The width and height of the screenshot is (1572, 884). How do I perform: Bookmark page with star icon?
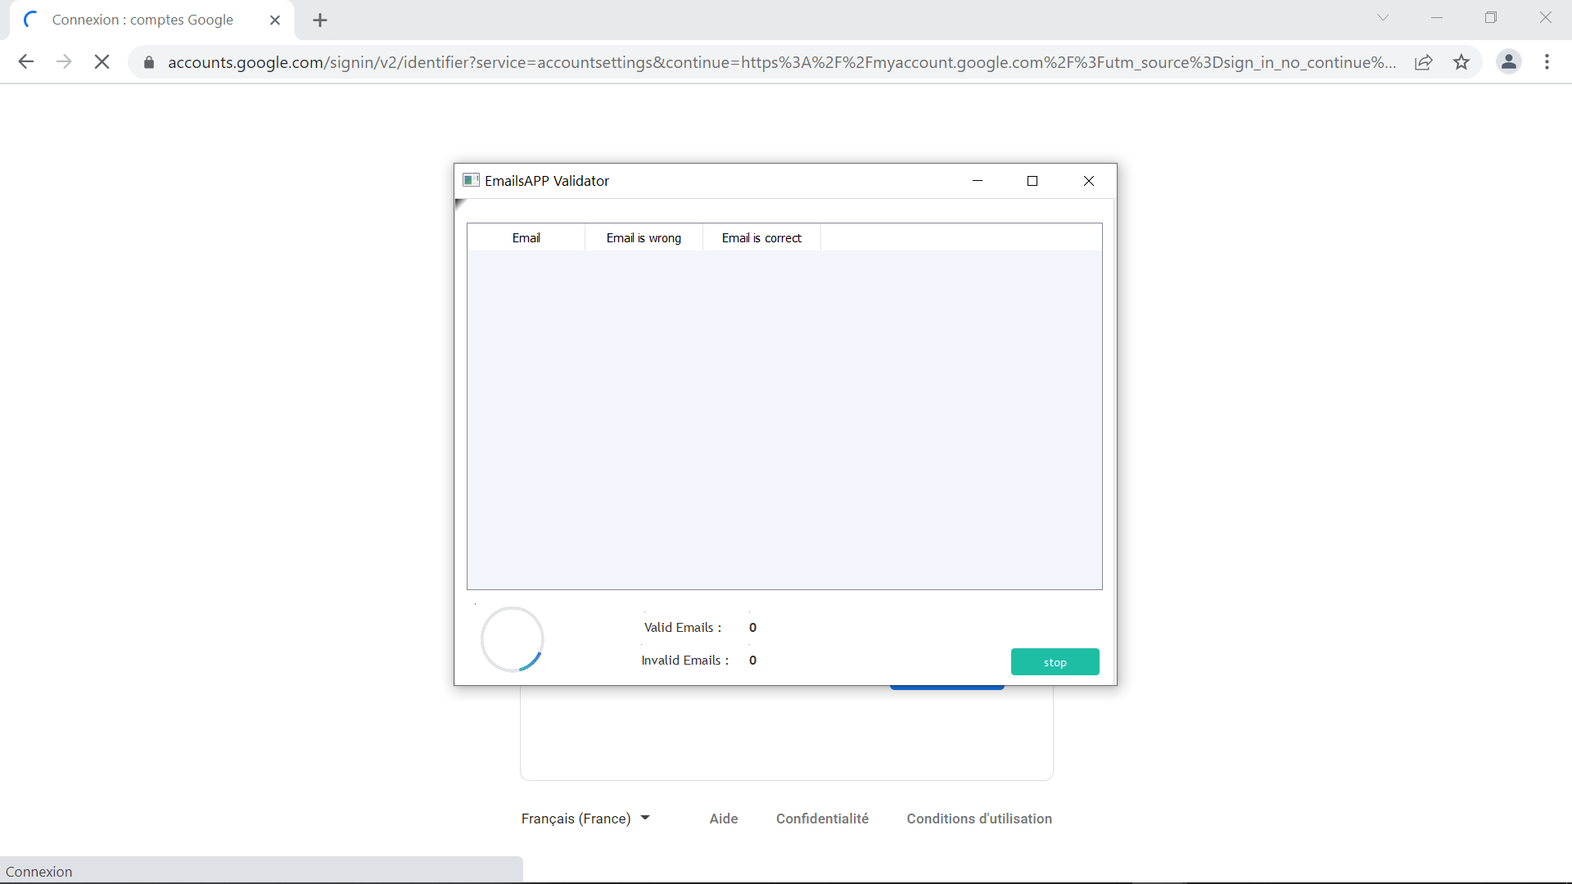pos(1461,62)
